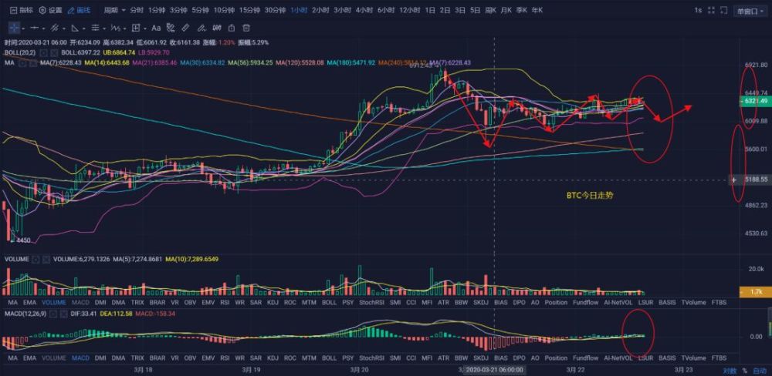Expand the line tool dropdown arrow
This screenshot has width=772, height=376.
pyautogui.click(x=44, y=29)
